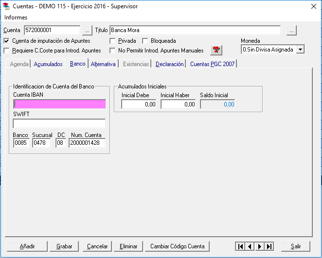Click the red telephone help icon
The width and height of the screenshot is (322, 258).
216,51
